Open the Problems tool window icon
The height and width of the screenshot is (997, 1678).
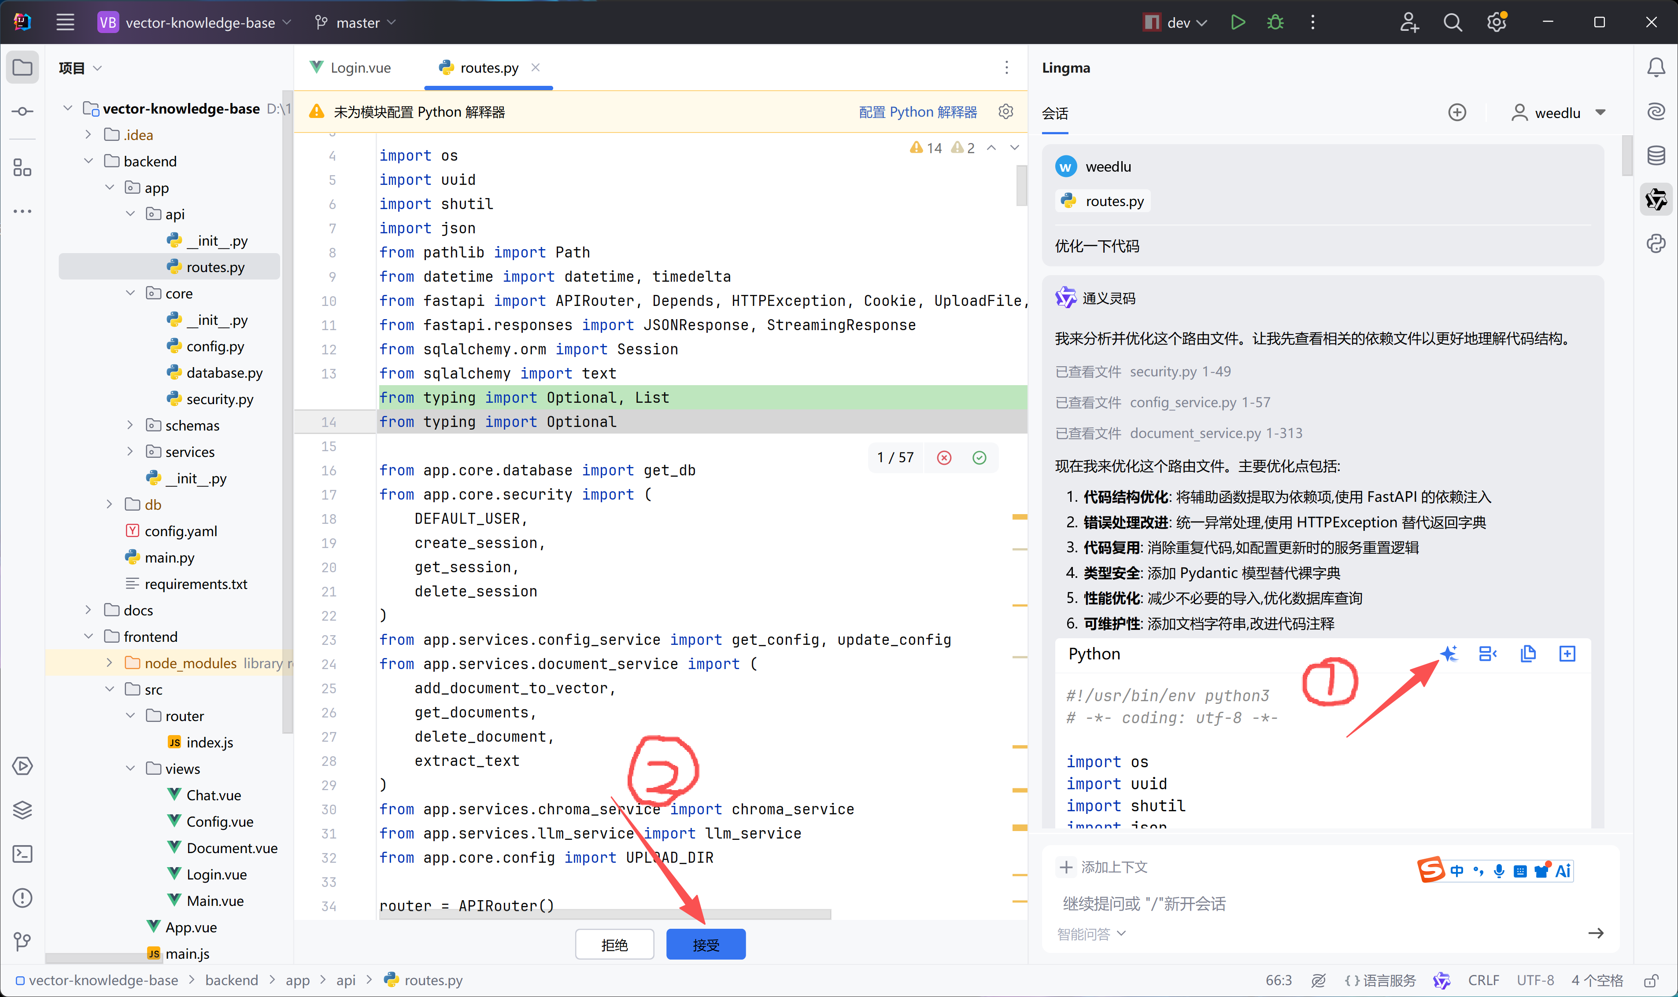[x=22, y=898]
